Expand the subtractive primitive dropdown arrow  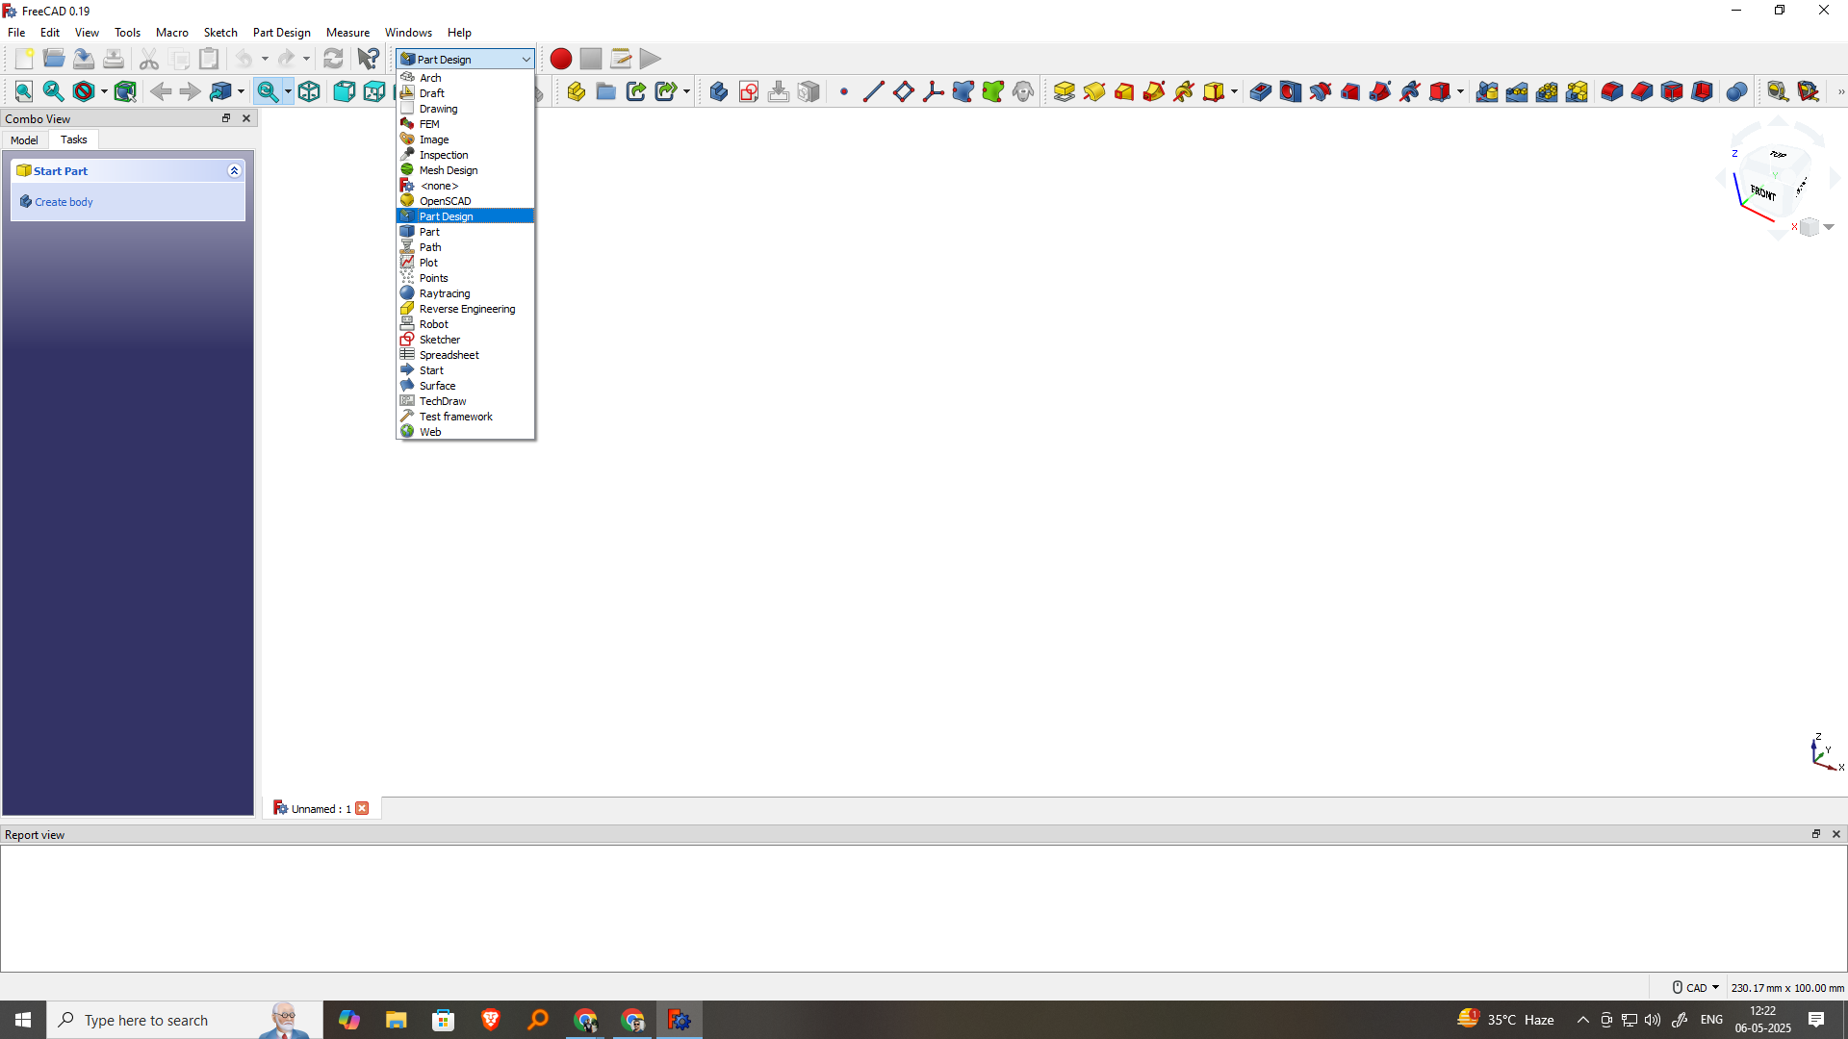pos(1460,91)
